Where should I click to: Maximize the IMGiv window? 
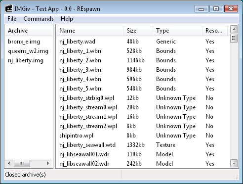(216, 8)
